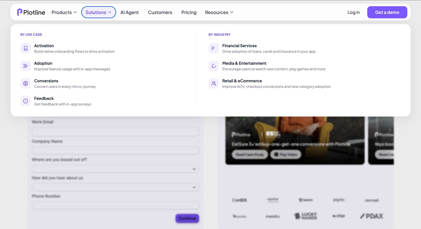
Task: Click the Phone Number input field
Action: (115, 205)
